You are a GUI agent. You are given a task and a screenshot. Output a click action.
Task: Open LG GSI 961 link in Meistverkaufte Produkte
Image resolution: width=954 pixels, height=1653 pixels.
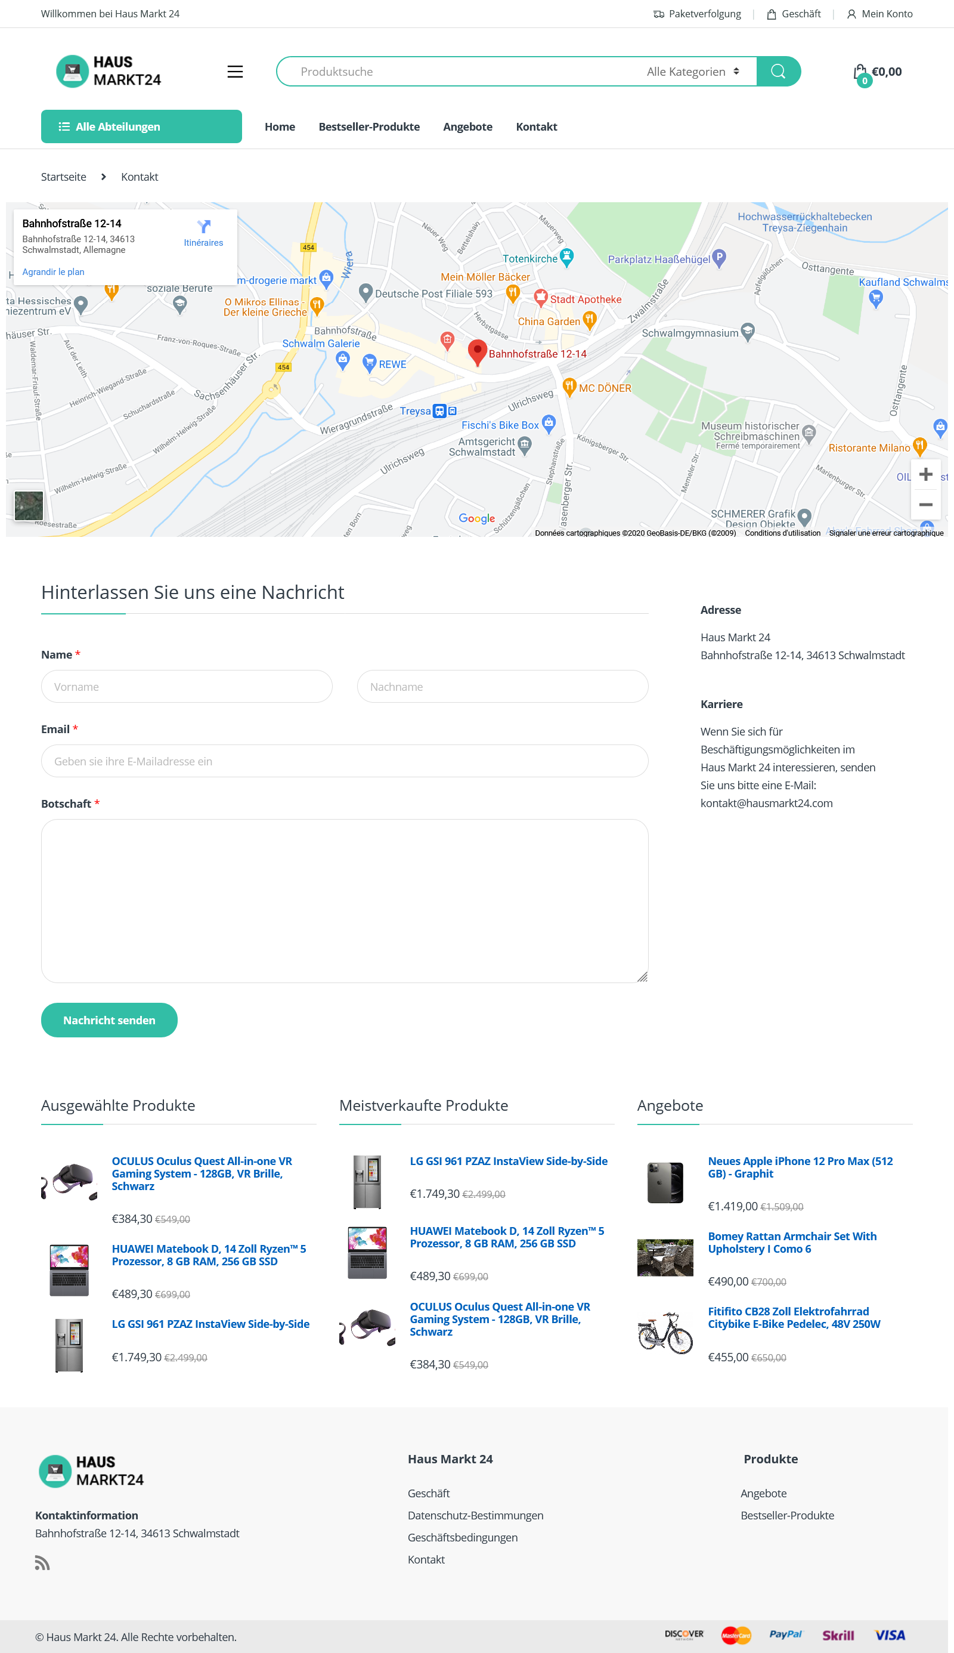click(x=509, y=1161)
